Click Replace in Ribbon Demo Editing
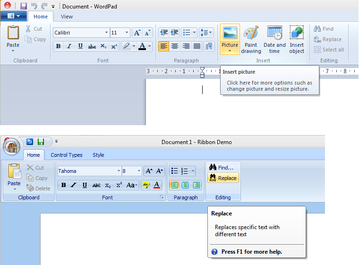This screenshot has width=359, height=265. [x=223, y=178]
